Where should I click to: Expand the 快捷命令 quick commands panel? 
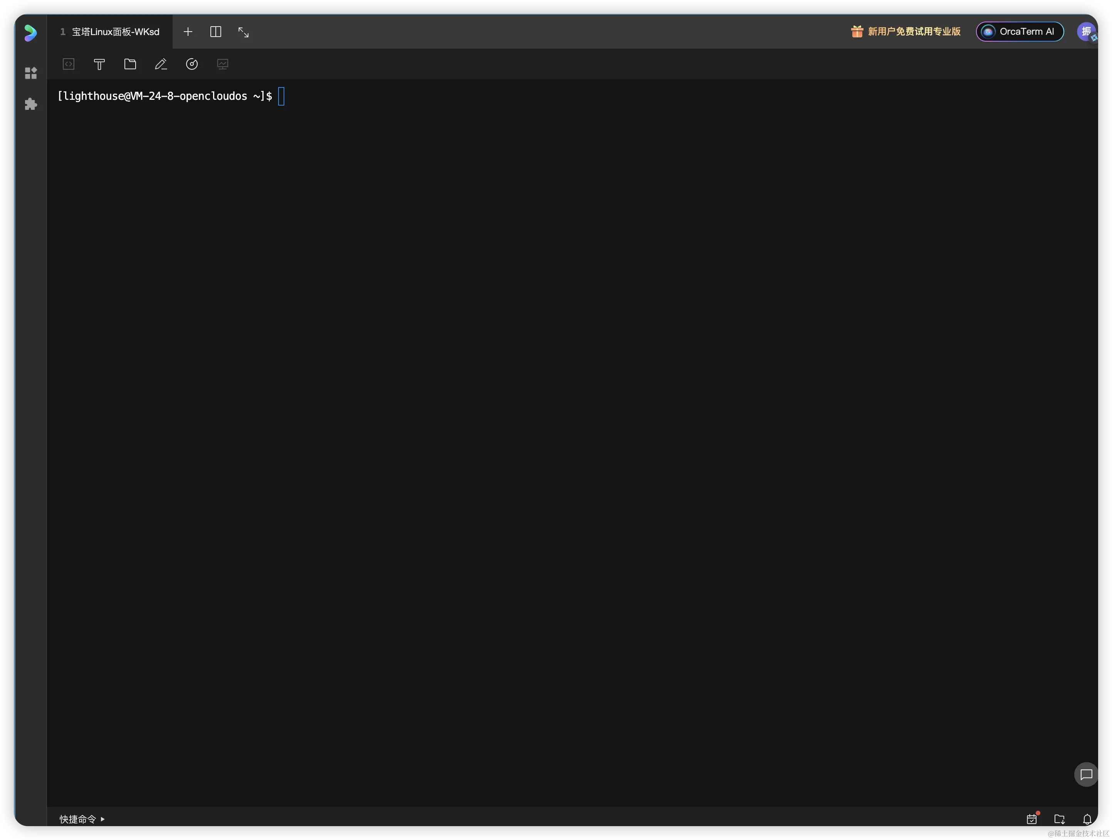pos(82,819)
